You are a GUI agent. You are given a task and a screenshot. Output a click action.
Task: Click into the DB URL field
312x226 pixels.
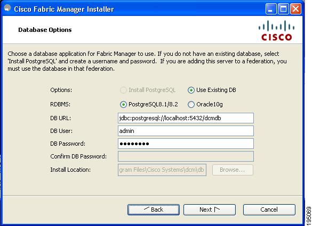click(x=186, y=118)
